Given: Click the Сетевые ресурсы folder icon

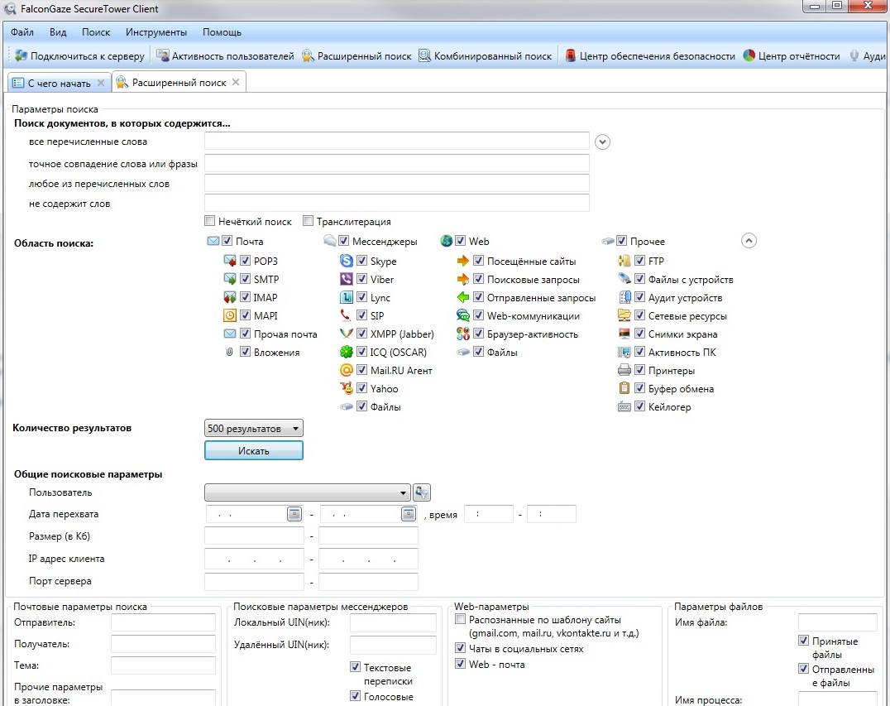Looking at the screenshot, I should (624, 315).
